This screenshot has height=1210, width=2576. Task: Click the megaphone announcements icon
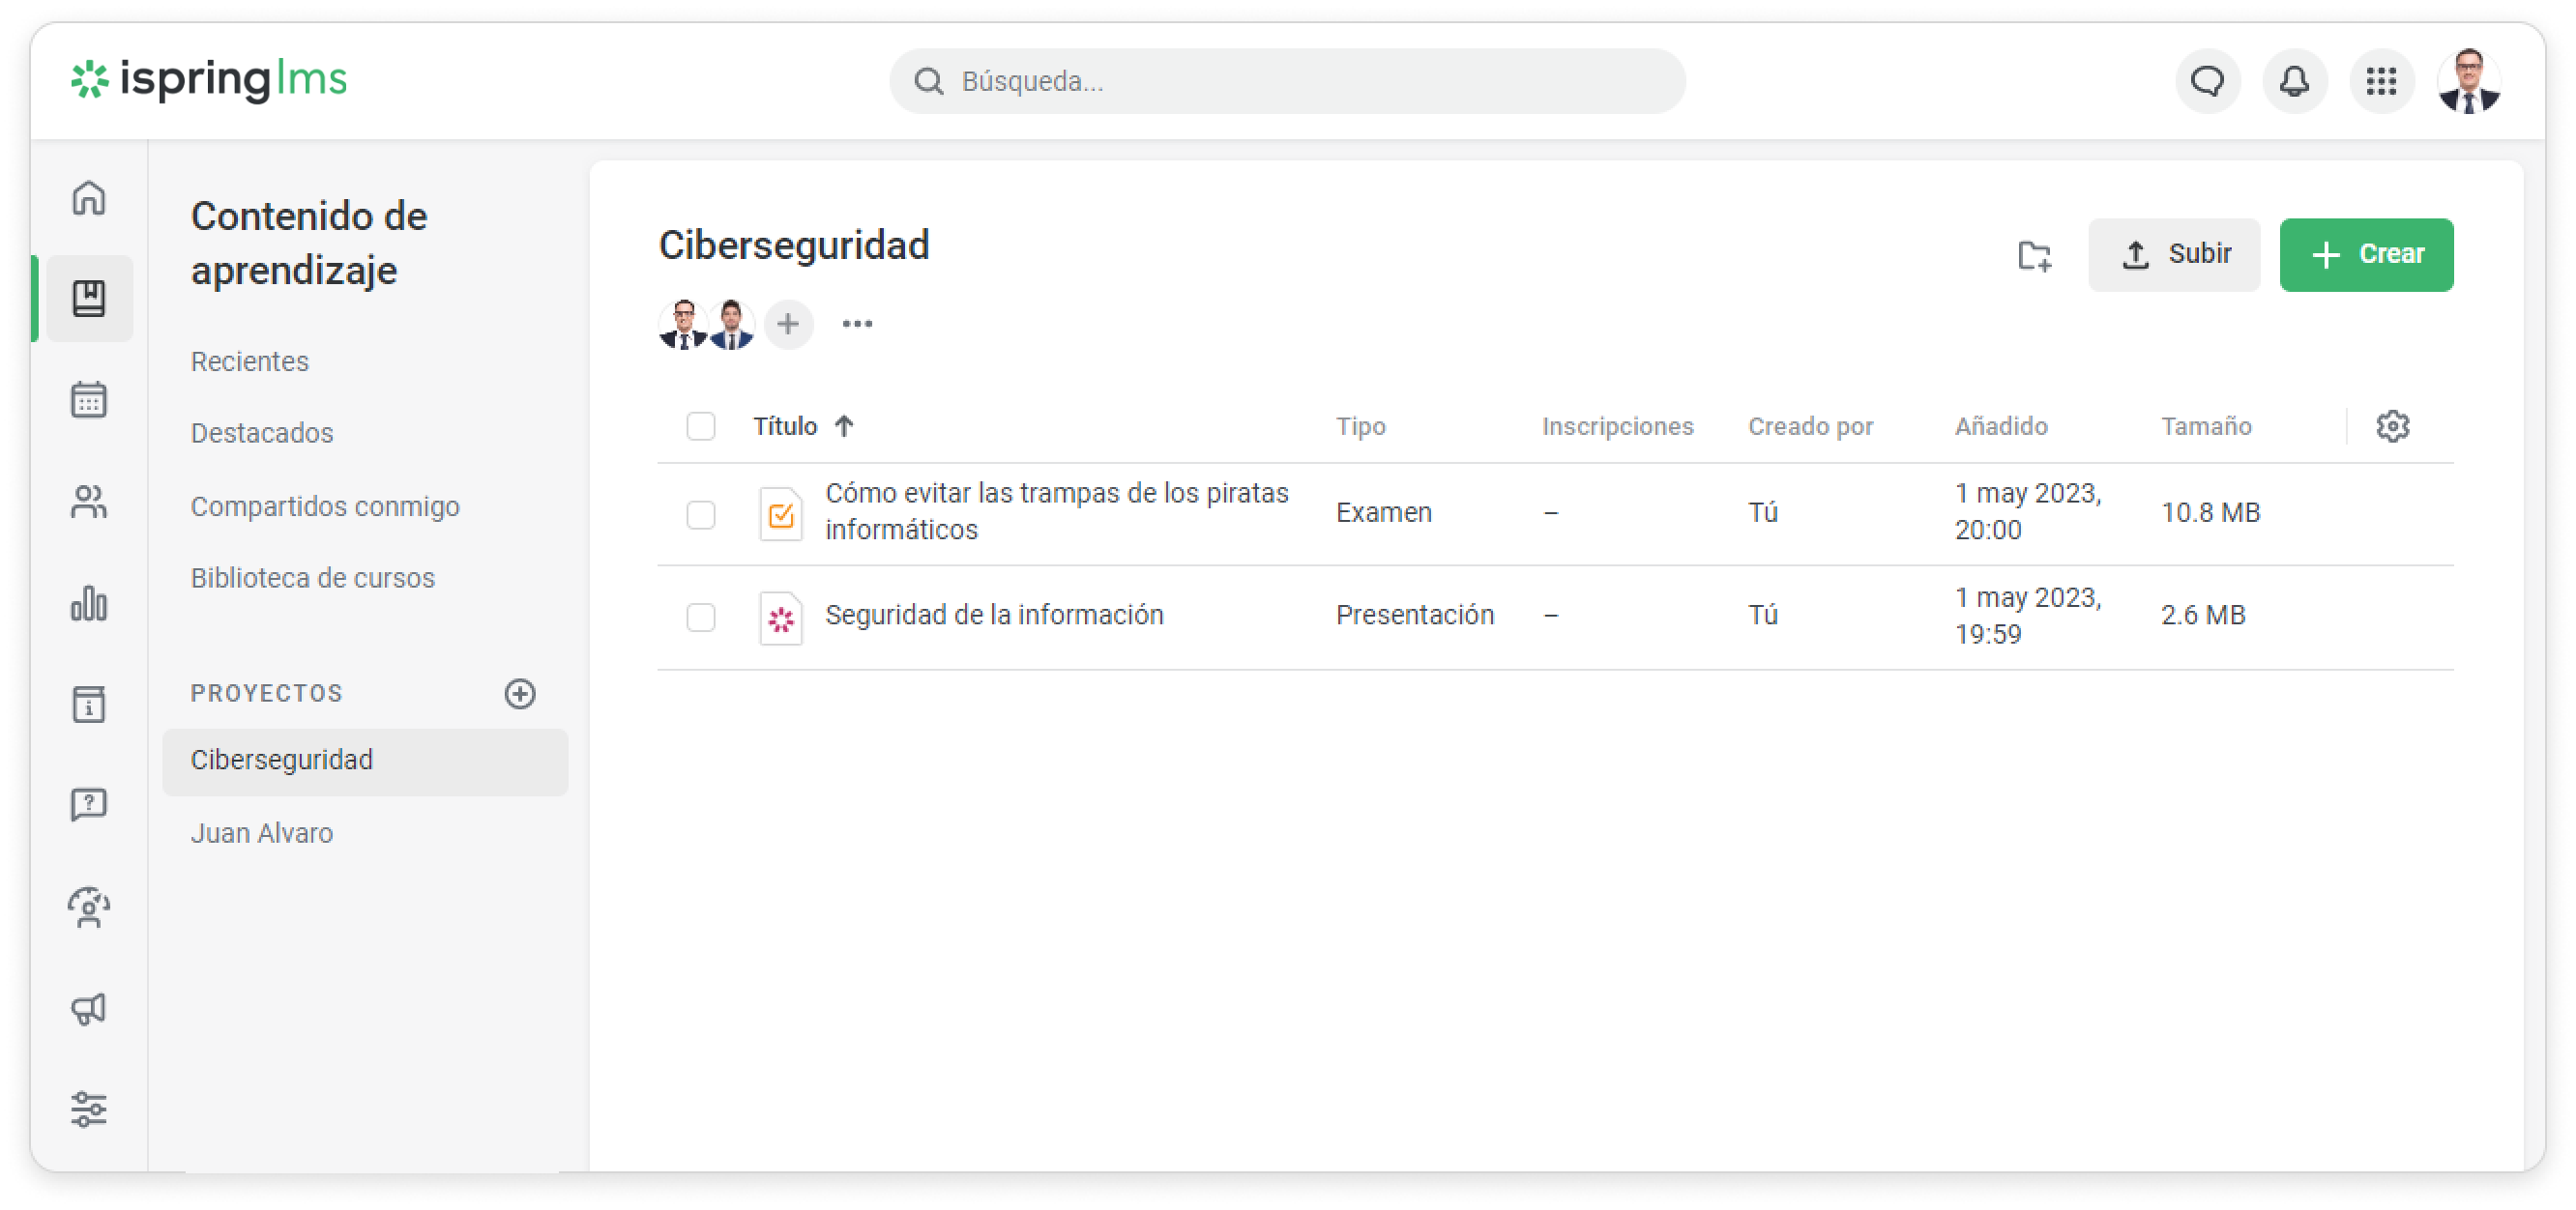[89, 1008]
